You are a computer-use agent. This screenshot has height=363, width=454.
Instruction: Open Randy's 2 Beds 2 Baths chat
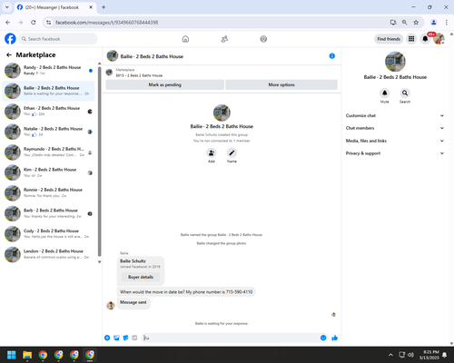pos(48,71)
